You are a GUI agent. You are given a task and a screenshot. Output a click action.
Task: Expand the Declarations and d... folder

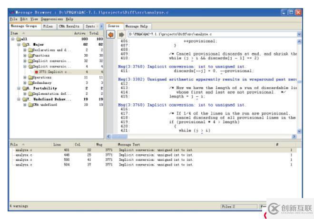click(25, 50)
